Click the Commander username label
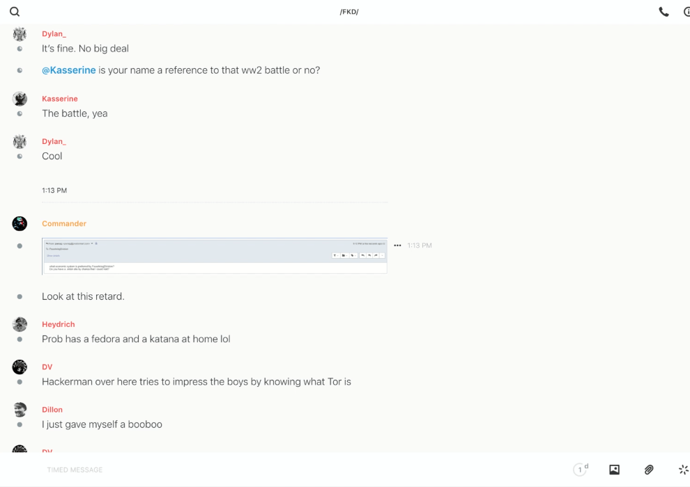690x487 pixels. [64, 223]
